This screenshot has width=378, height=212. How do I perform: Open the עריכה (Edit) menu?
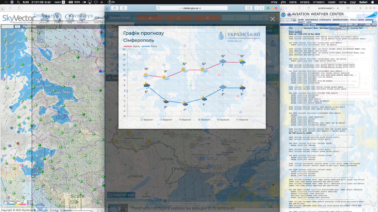[342, 2]
